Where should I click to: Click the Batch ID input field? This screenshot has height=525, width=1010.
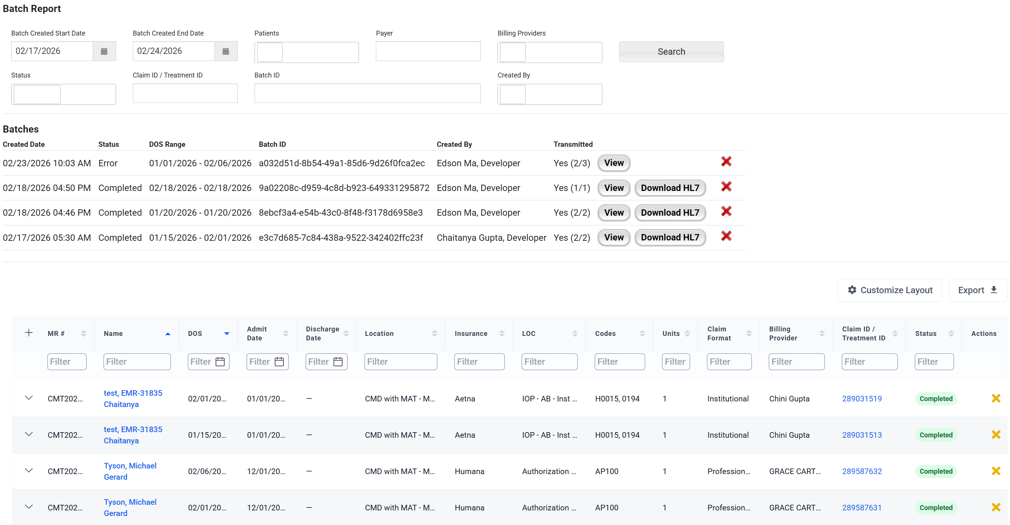pos(367,93)
